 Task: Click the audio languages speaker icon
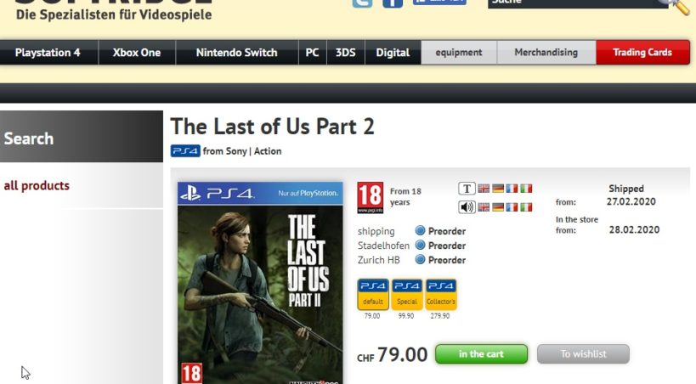click(467, 207)
